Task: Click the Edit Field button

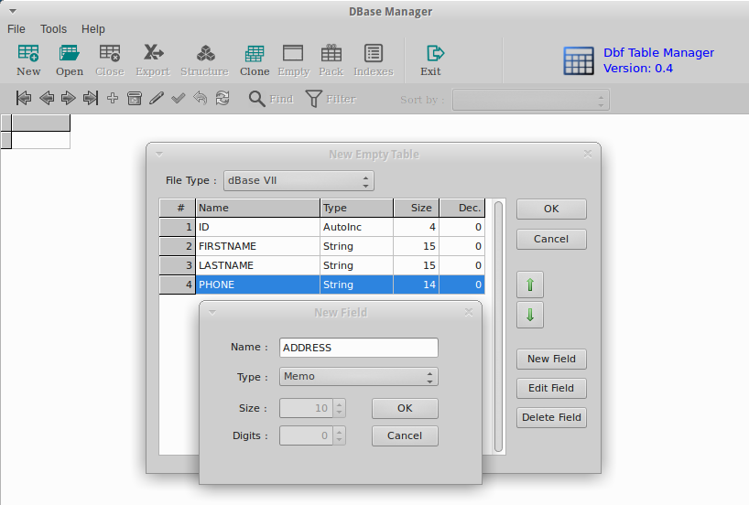Action: pos(551,389)
